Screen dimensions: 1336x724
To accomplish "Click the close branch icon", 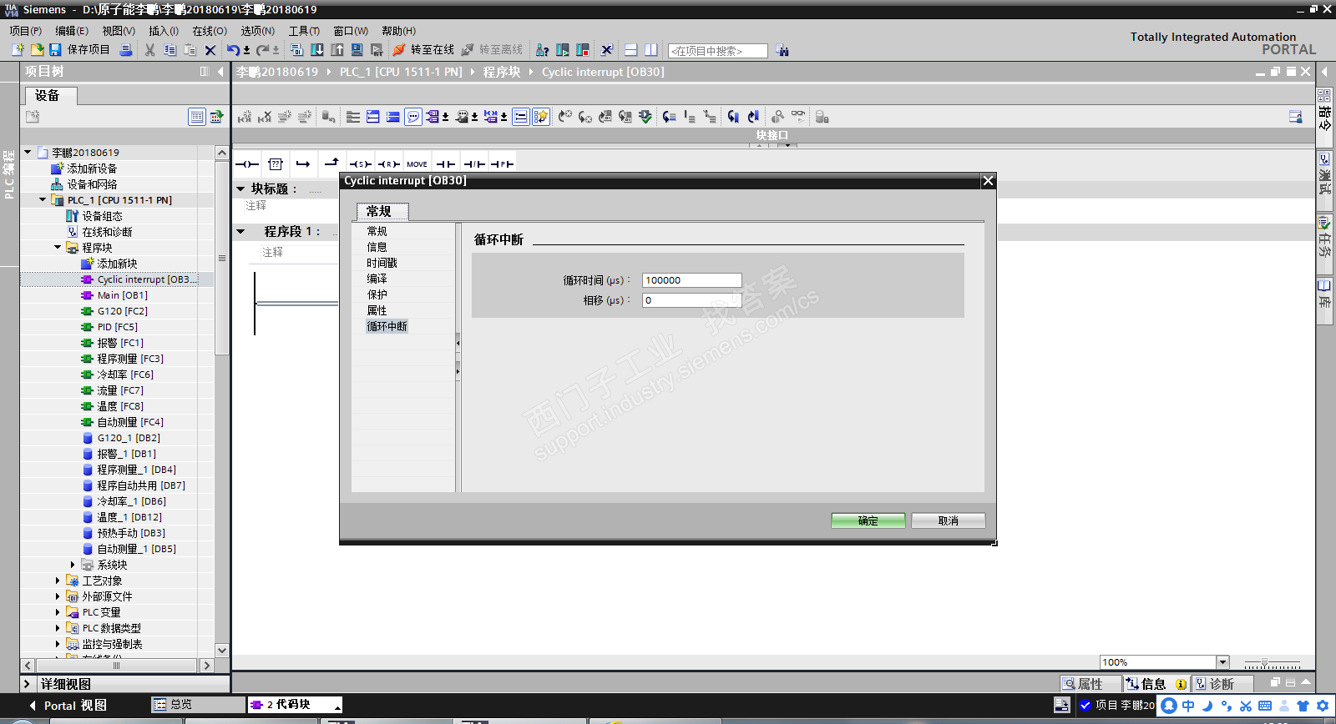I will coord(331,163).
